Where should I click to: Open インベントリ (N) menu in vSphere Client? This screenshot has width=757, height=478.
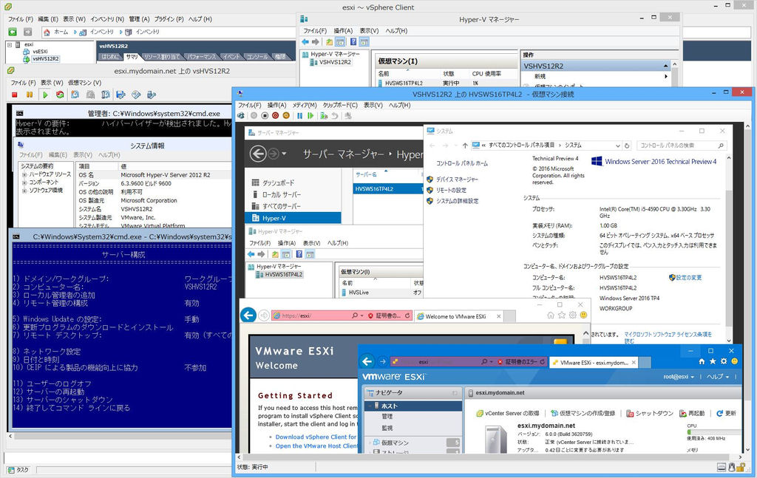click(x=107, y=19)
